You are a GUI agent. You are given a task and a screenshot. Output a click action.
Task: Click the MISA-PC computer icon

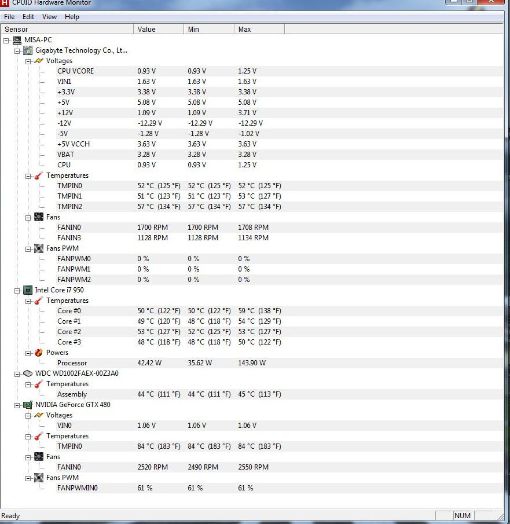coord(17,40)
